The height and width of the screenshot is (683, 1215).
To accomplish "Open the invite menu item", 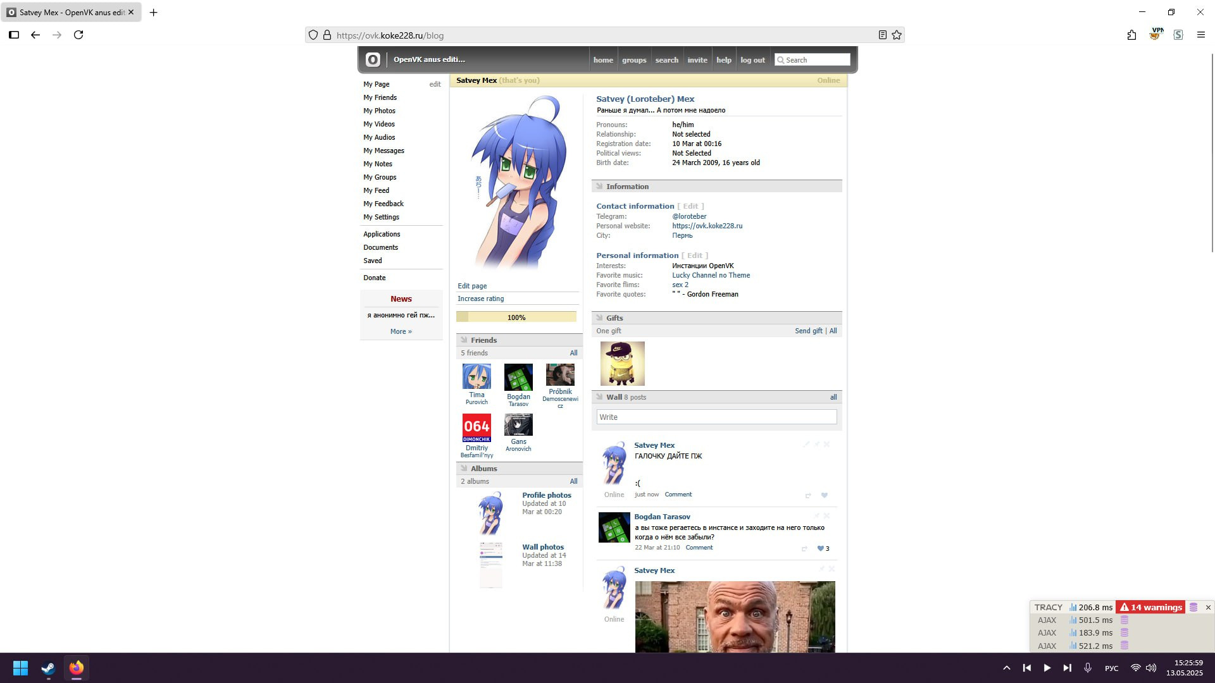I will (697, 60).
